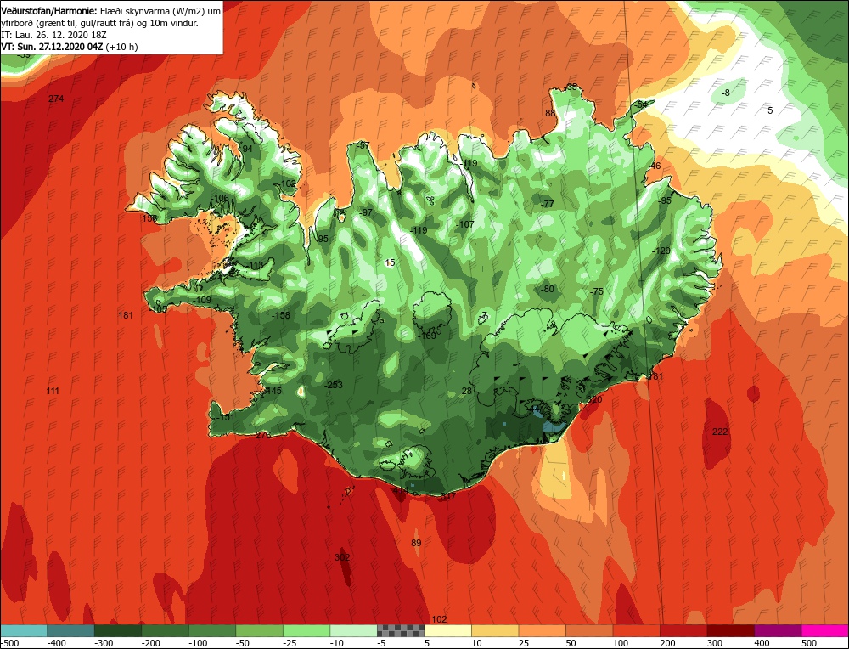This screenshot has width=849, height=649.
Task: Click the 'VT: Sun. 27.12.2020 04Z' line
Action: pyautogui.click(x=52, y=47)
